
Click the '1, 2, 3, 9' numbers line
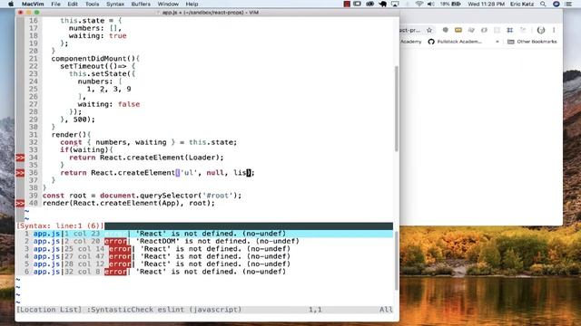109,89
